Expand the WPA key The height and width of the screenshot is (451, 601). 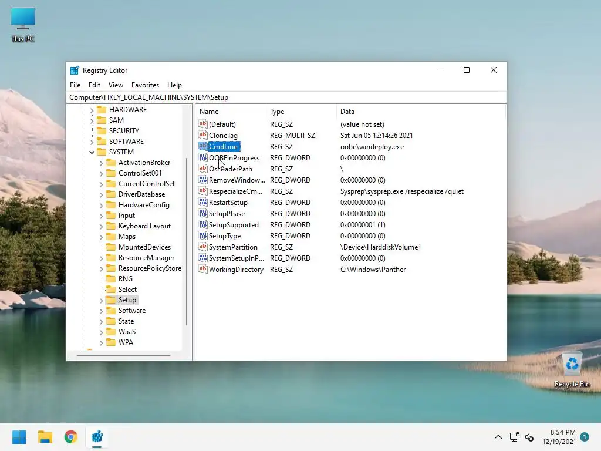coord(101,343)
